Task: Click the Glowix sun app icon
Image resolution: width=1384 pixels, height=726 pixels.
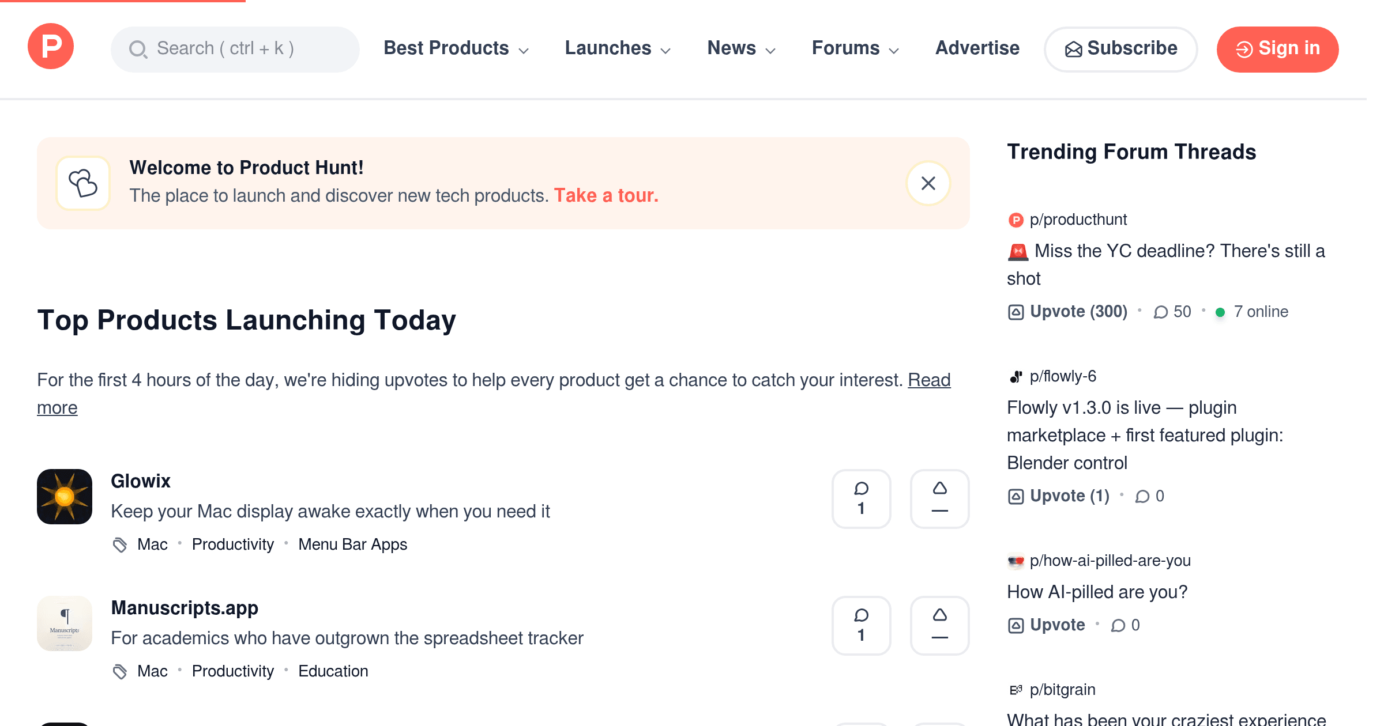Action: pyautogui.click(x=65, y=497)
